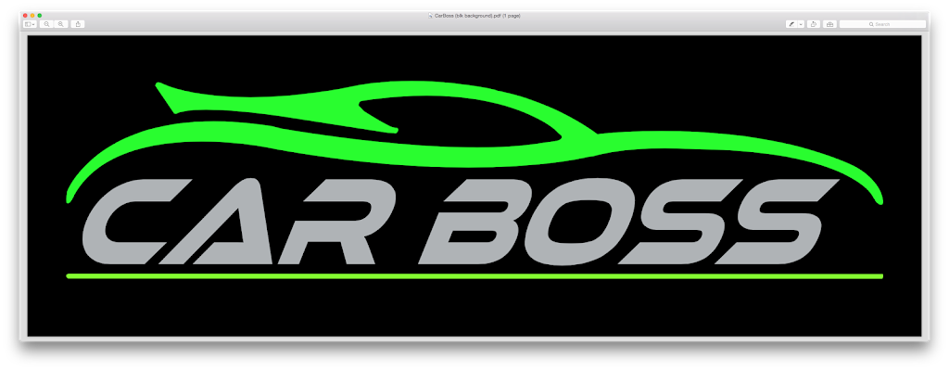Screen dimensions: 949x370
Task: Rotate the page with rotate button
Action: (x=814, y=24)
